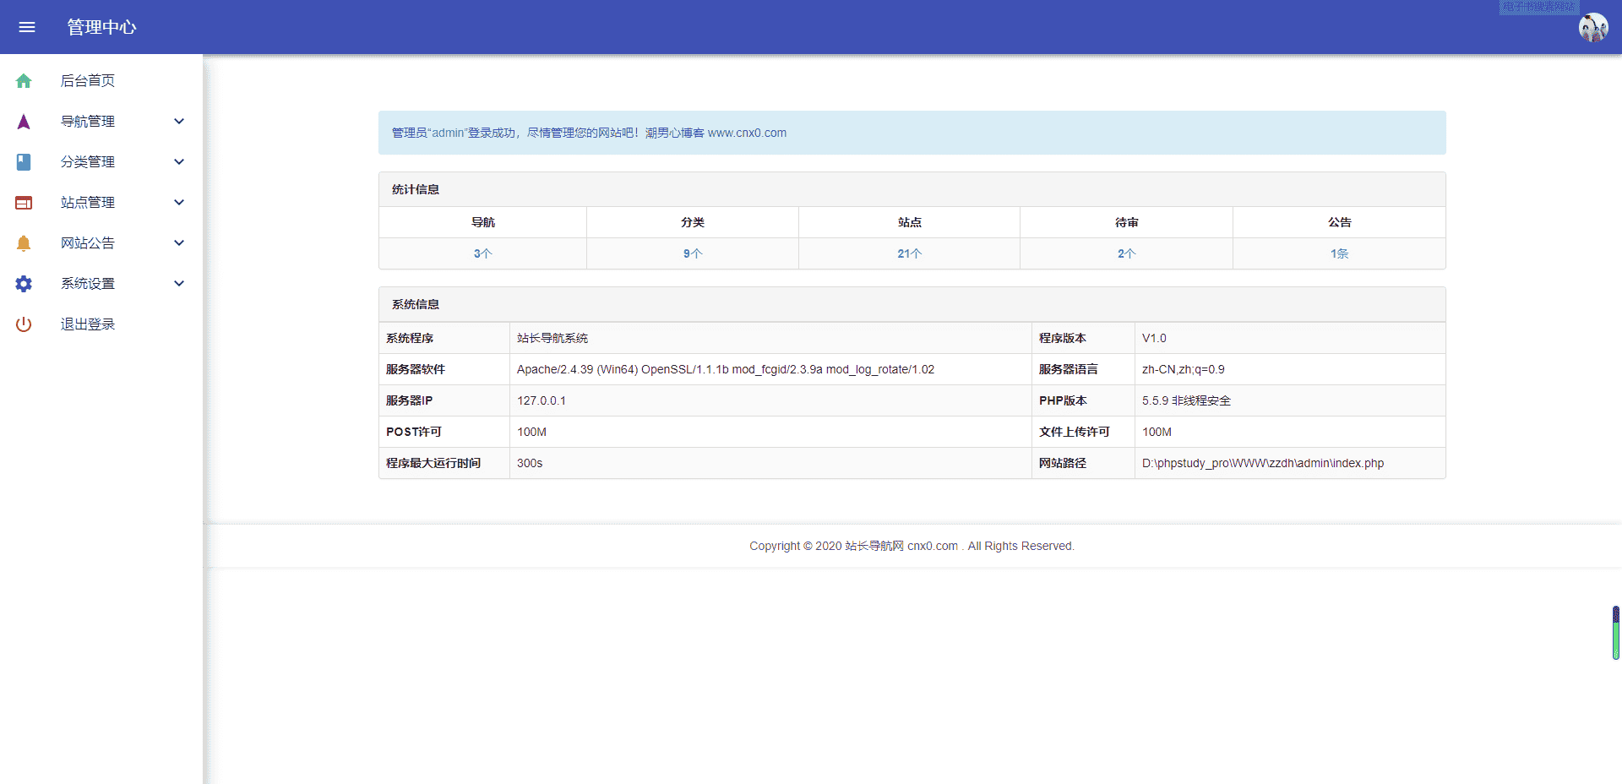Expand the 系统设置 chevron
Image resolution: width=1622 pixels, height=784 pixels.
(179, 284)
